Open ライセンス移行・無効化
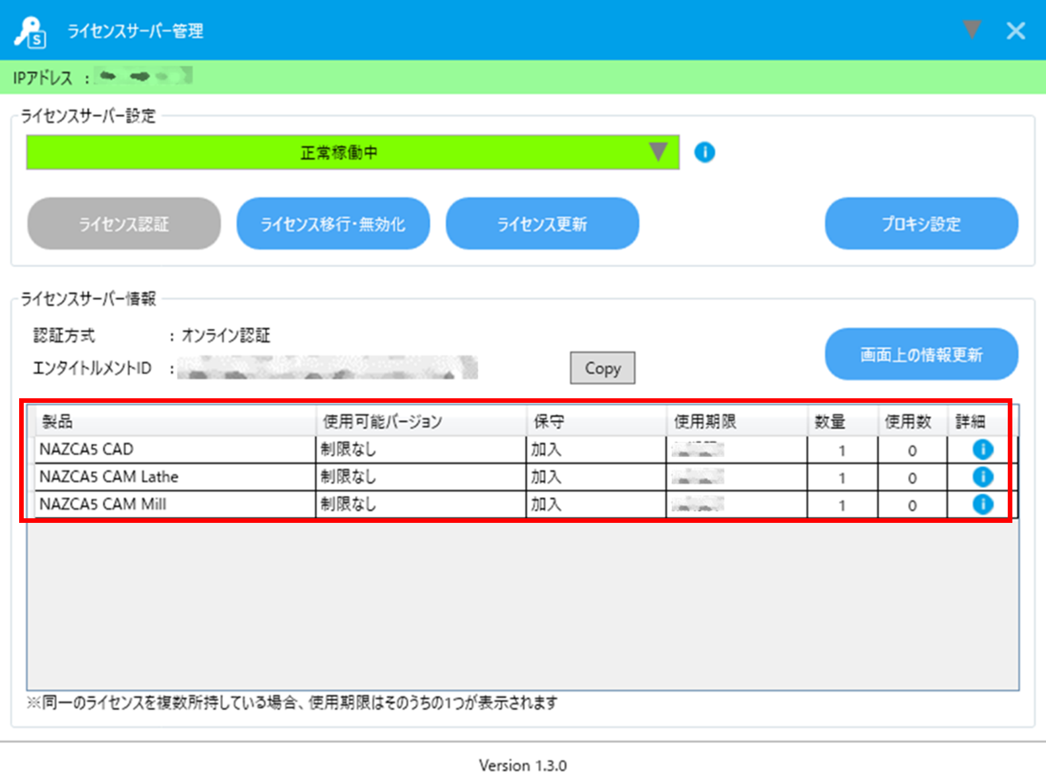The height and width of the screenshot is (784, 1046). pyautogui.click(x=333, y=224)
